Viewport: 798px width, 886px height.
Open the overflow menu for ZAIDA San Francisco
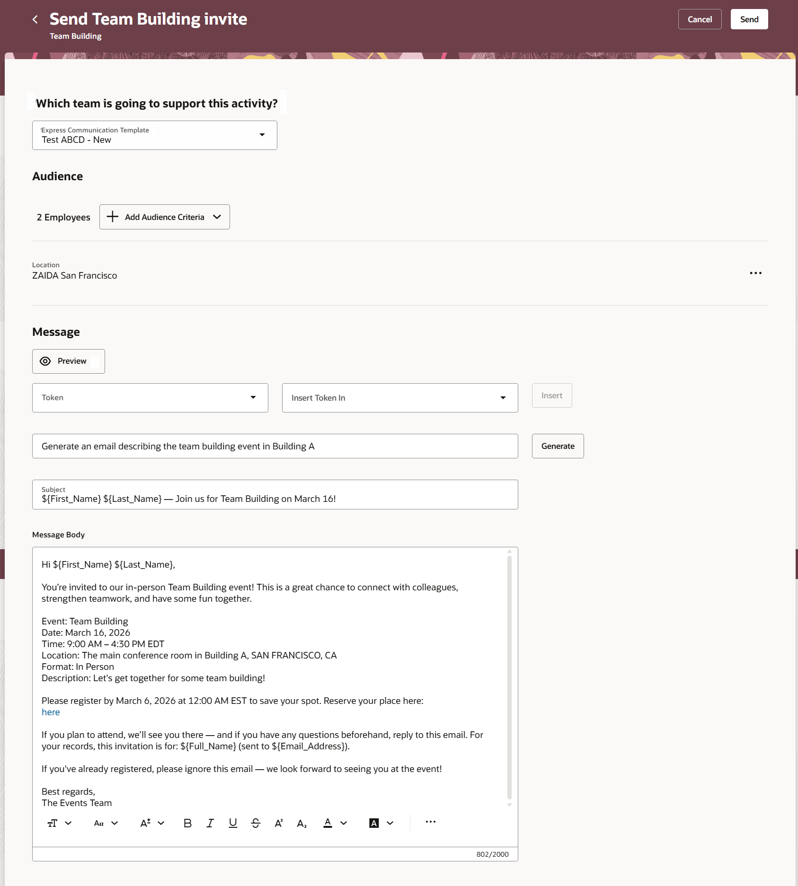coord(756,273)
